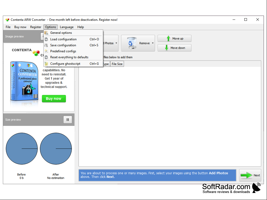The image size is (267, 200).
Task: Select Configure ghostscript entry
Action: pos(73,64)
